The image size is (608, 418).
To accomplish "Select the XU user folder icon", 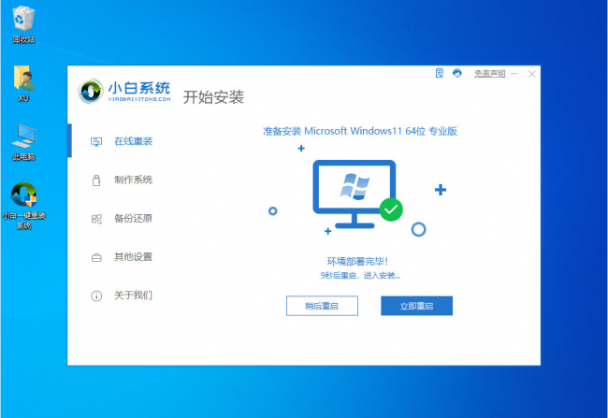I will click(x=23, y=84).
